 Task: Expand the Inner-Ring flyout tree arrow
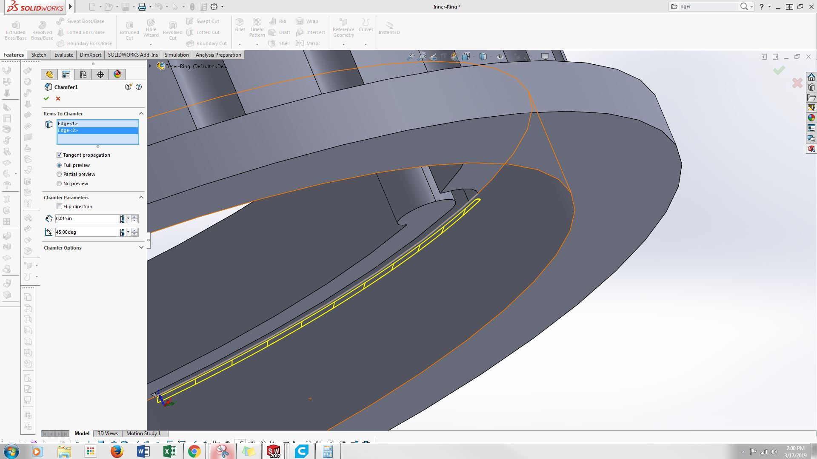pos(150,66)
